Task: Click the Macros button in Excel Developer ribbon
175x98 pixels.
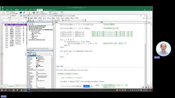Action: pyautogui.click(x=8, y=13)
